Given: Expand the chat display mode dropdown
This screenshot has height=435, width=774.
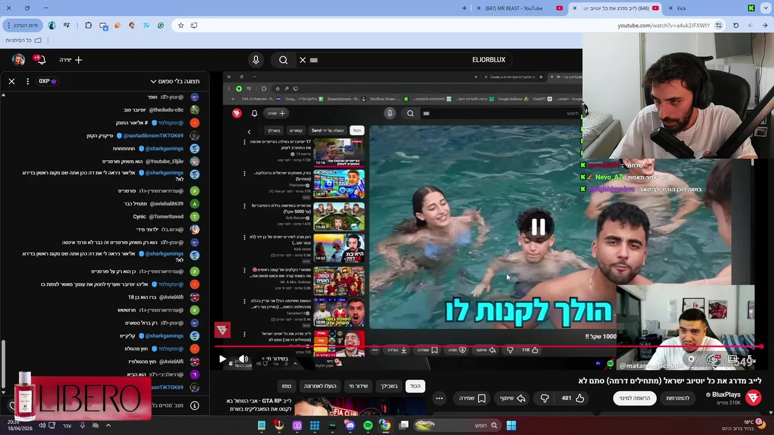Looking at the screenshot, I should click(175, 81).
